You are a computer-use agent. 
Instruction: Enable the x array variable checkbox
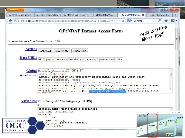40,101
